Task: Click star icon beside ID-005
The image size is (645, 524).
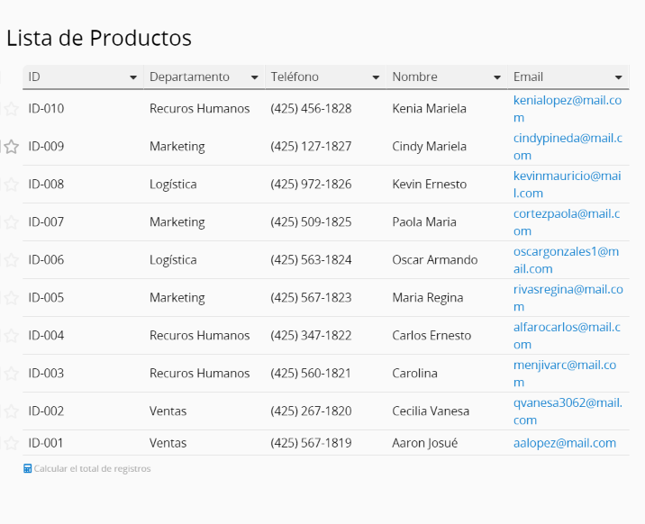Action: 11,297
